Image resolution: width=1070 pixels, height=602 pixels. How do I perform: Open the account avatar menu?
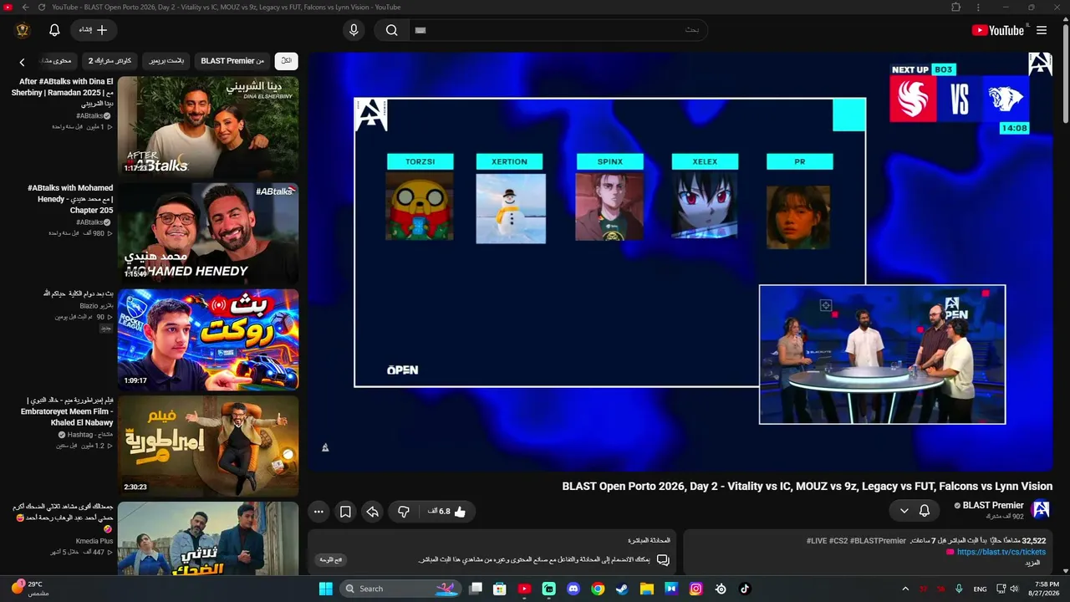click(x=23, y=30)
